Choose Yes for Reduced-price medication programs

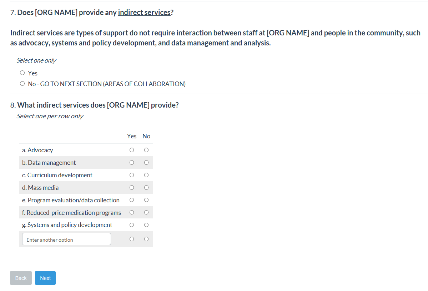(132, 212)
